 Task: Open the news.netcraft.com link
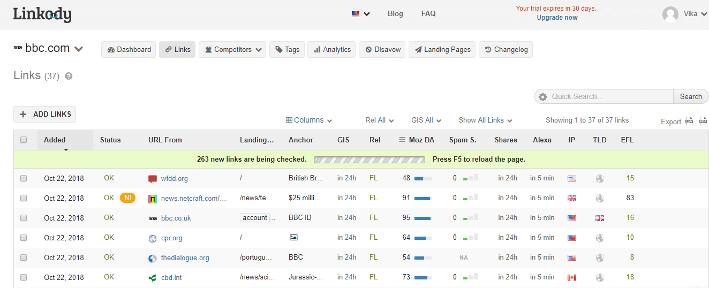pos(194,199)
